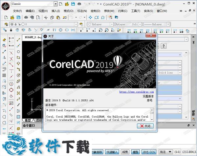Click Design Resources icon in standard toolbar
The width and height of the screenshot is (197, 156).
116,17
